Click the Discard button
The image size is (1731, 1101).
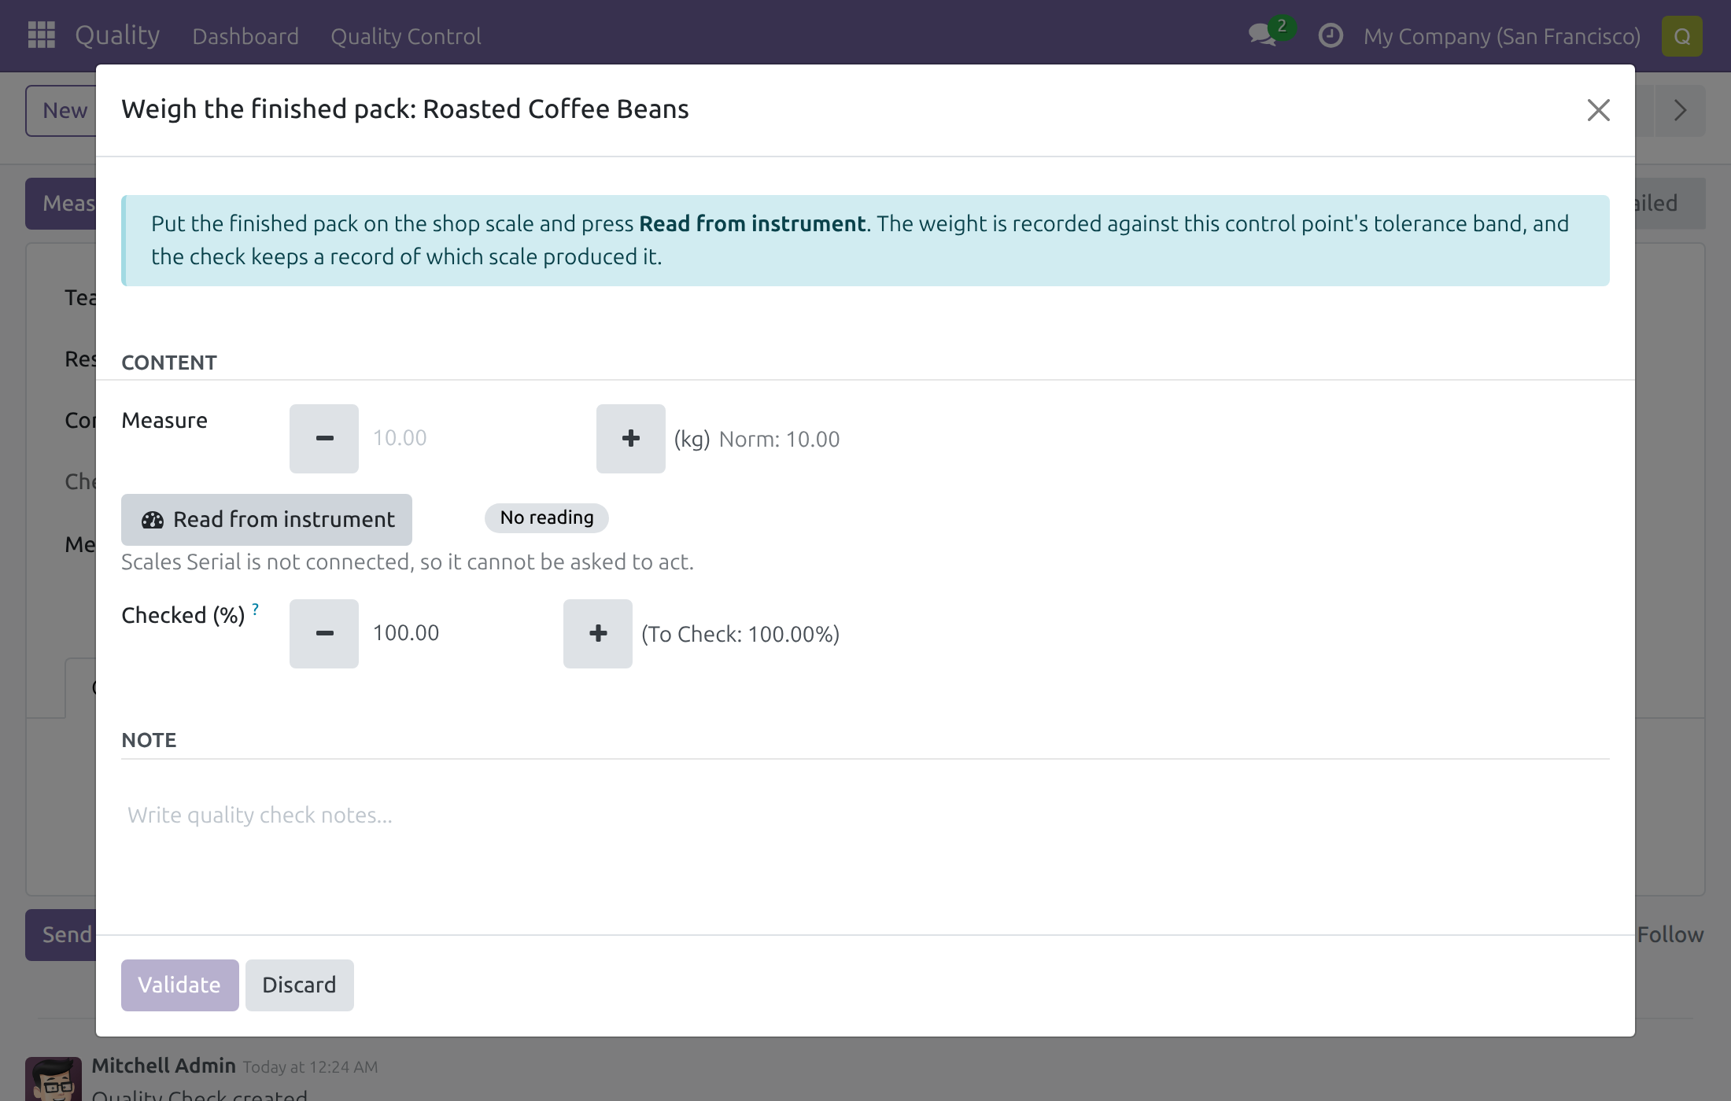[299, 985]
